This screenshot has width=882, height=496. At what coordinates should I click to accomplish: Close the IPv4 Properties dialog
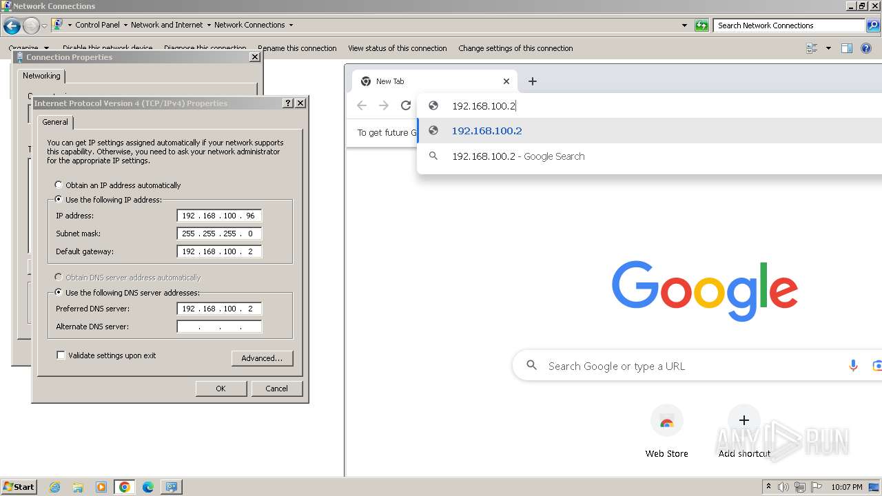300,103
